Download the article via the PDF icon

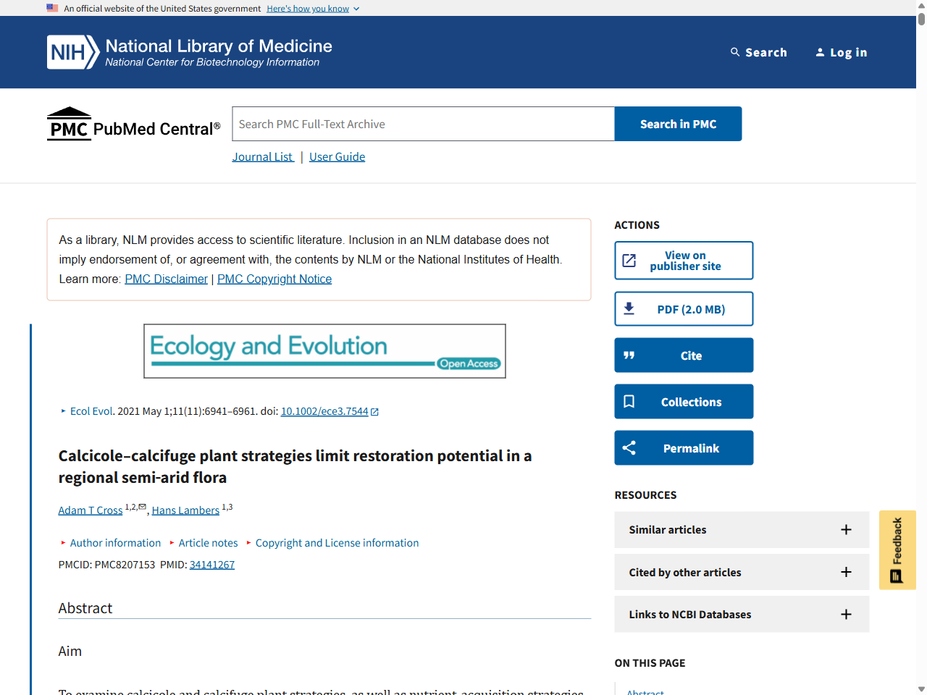tap(629, 308)
